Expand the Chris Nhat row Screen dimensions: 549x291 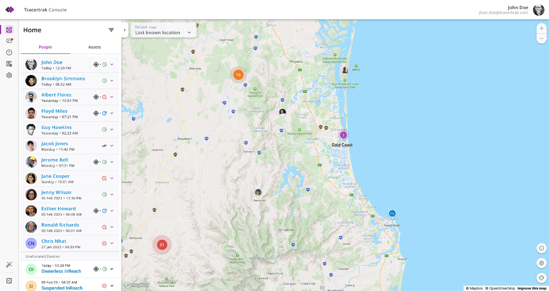point(112,243)
